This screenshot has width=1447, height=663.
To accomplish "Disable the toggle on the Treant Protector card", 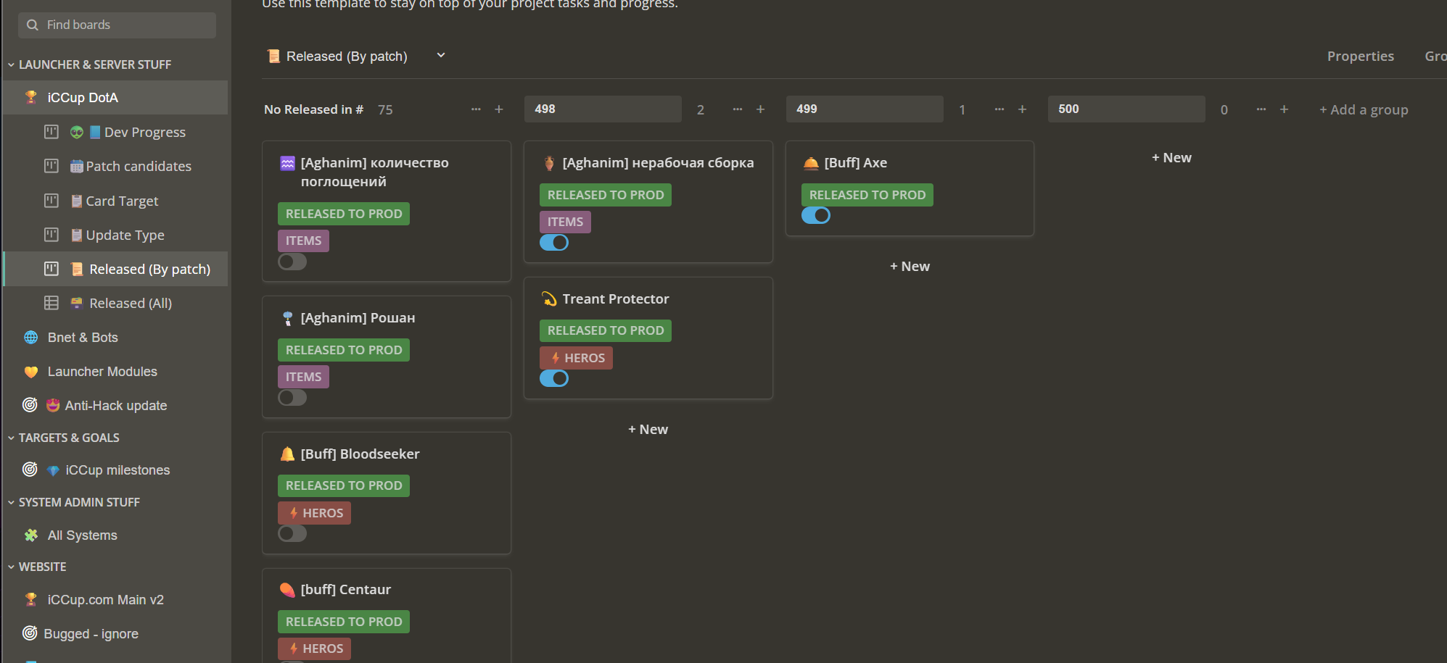I will tap(554, 378).
